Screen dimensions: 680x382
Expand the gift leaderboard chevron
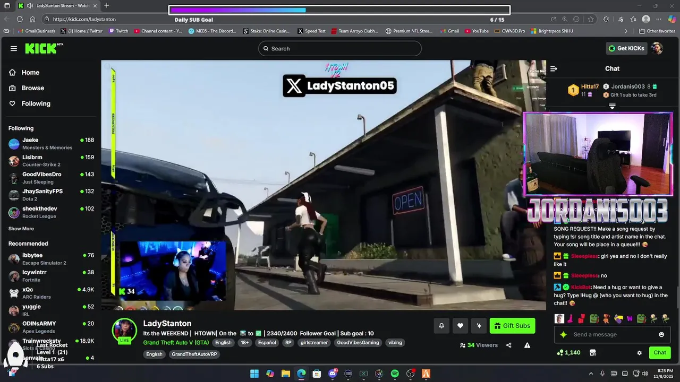point(612,106)
